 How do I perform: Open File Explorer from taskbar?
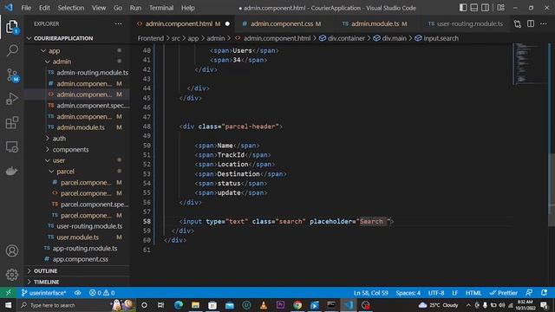point(195,305)
